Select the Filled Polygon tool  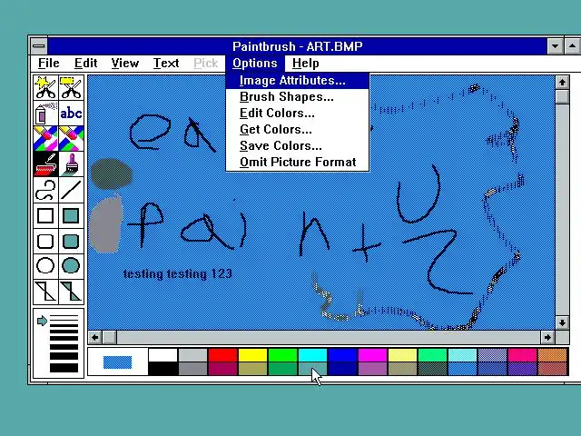pyautogui.click(x=71, y=292)
